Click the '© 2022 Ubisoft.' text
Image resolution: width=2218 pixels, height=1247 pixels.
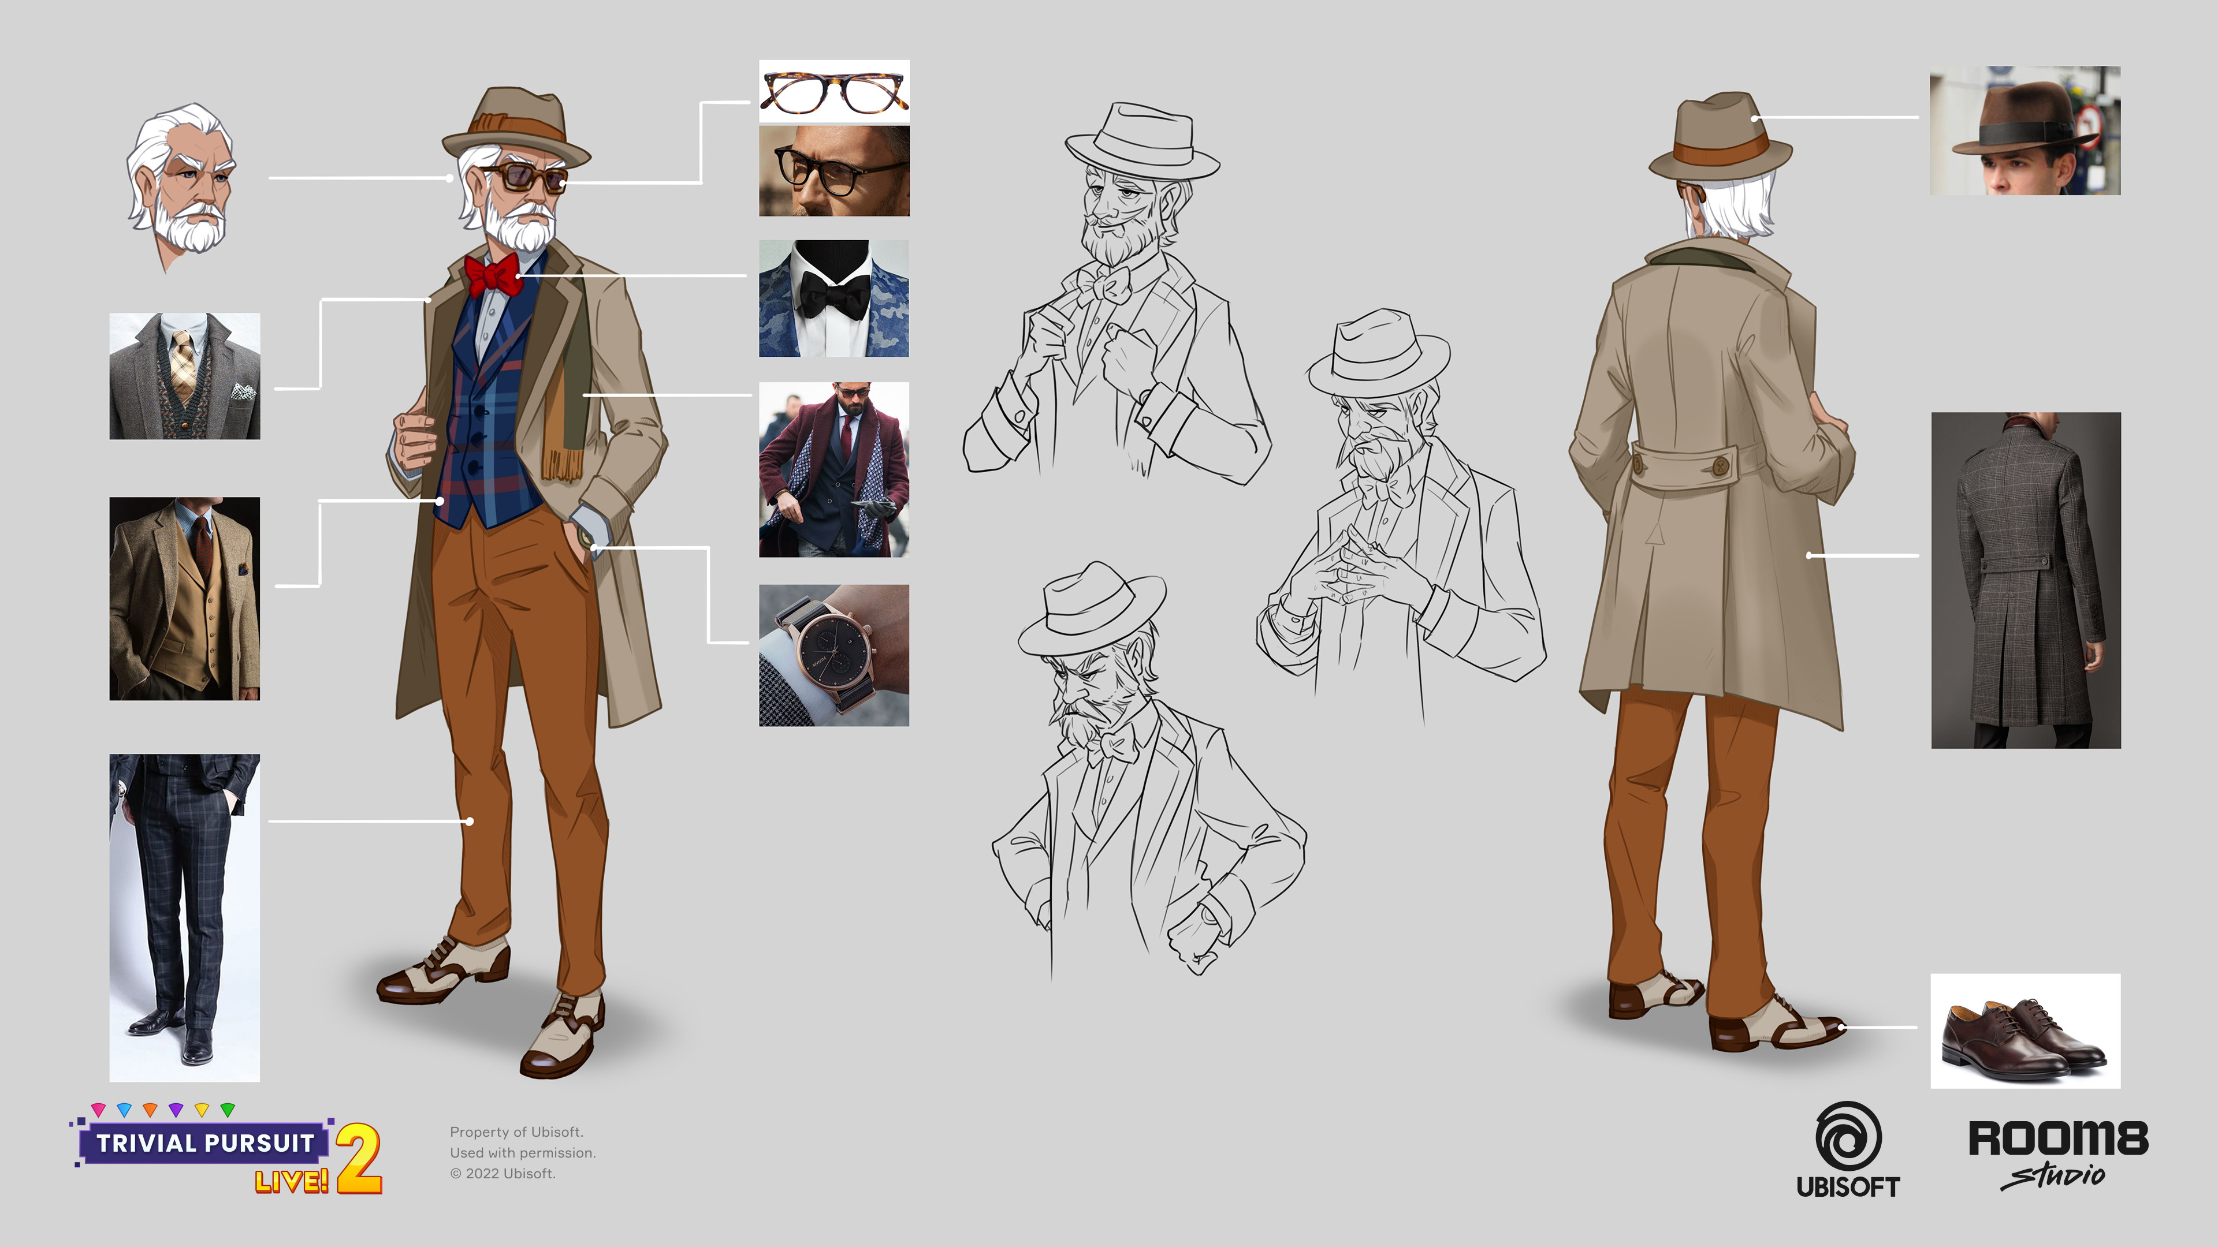(x=503, y=1173)
